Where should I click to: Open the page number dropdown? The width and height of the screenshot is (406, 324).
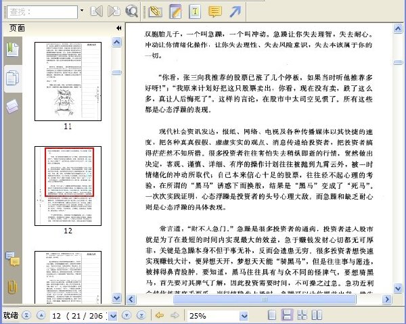(x=113, y=316)
